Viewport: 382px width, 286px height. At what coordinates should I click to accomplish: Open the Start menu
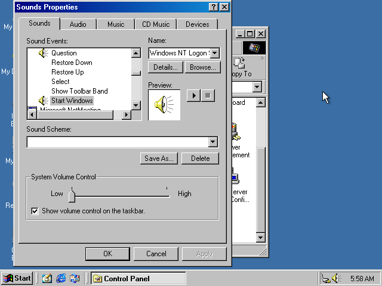[17, 278]
